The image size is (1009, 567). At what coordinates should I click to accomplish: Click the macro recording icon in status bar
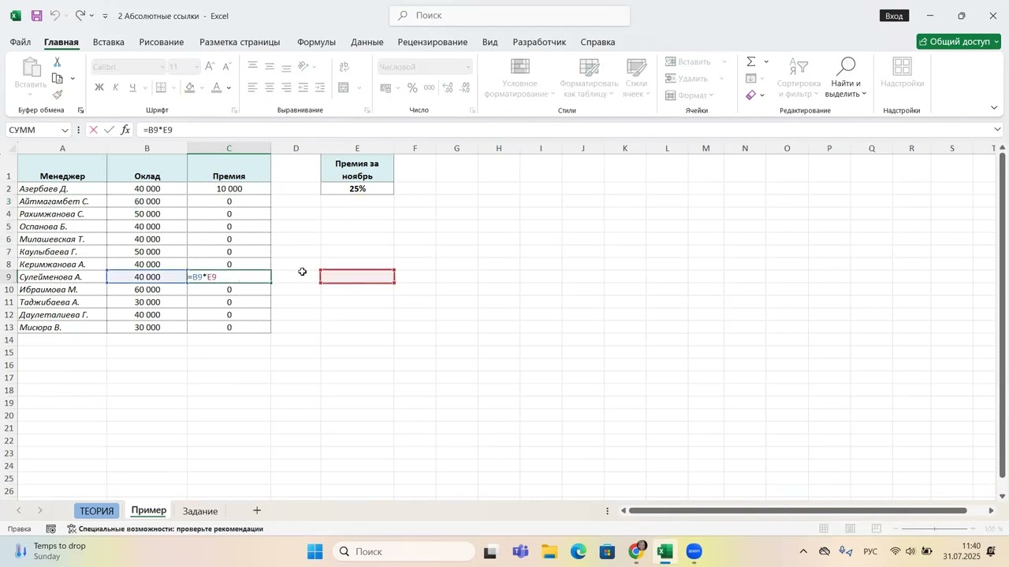click(x=51, y=529)
